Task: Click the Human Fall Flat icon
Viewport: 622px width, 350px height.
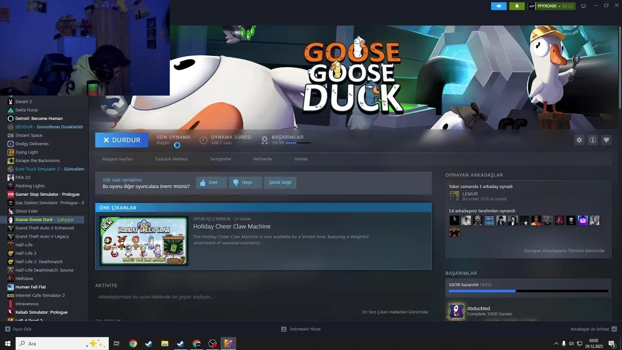Action: coord(11,287)
